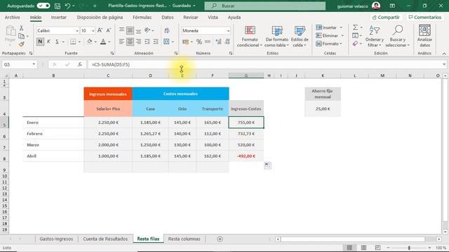Open the fill color dropdown arrow

pyautogui.click(x=95, y=42)
